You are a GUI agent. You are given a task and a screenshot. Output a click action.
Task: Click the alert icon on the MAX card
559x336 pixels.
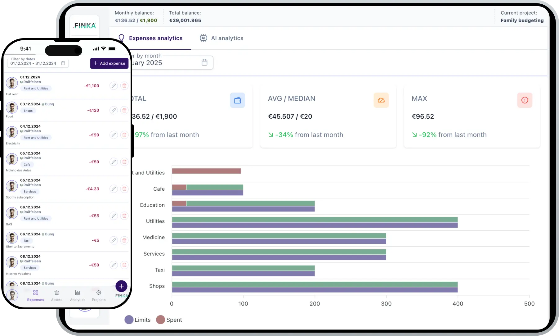pos(525,100)
